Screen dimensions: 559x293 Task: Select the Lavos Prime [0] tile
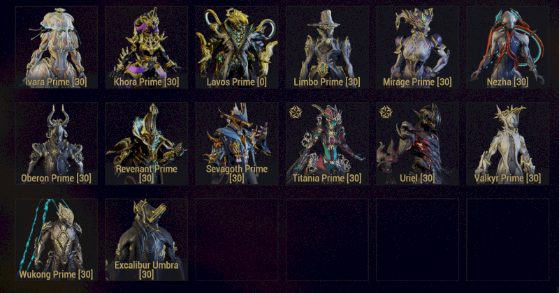coord(237,47)
